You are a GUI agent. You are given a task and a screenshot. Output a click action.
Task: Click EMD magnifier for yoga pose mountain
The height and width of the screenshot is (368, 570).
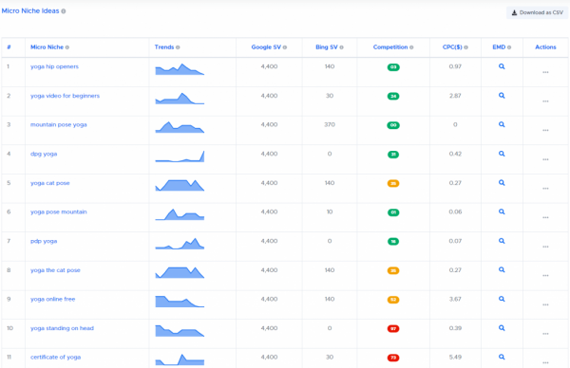coord(502,212)
